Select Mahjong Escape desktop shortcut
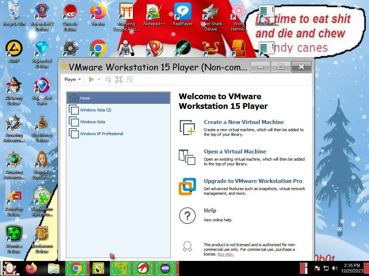 click(x=126, y=17)
